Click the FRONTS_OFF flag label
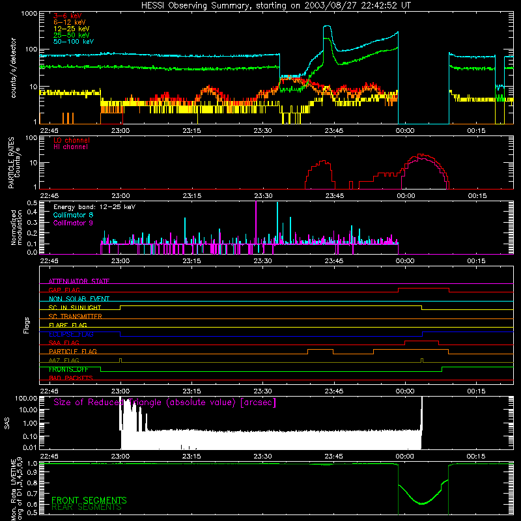The height and width of the screenshot is (521, 521). tap(68, 369)
